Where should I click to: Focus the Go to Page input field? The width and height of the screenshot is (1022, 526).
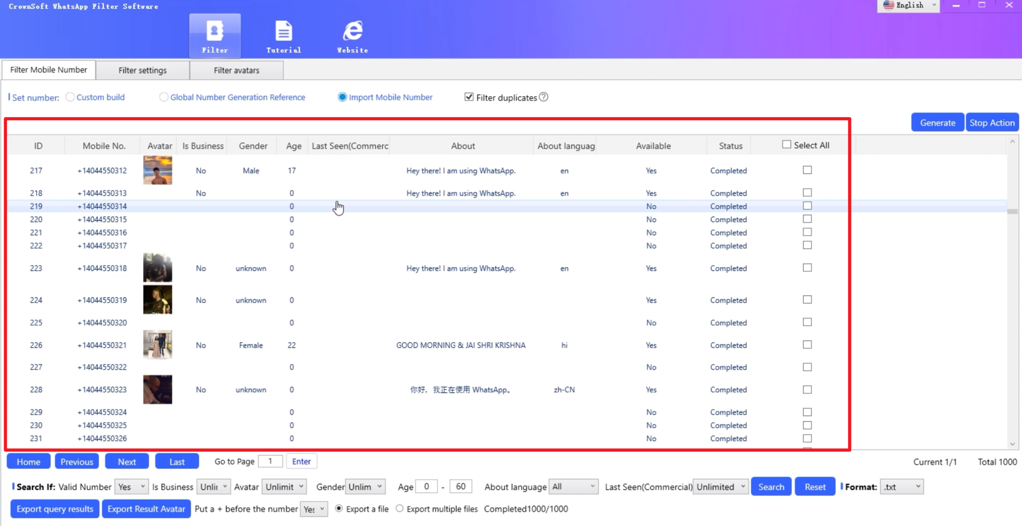coord(270,461)
